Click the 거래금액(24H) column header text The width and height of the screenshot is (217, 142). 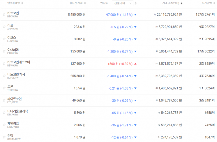pyautogui.click(x=171, y=3)
